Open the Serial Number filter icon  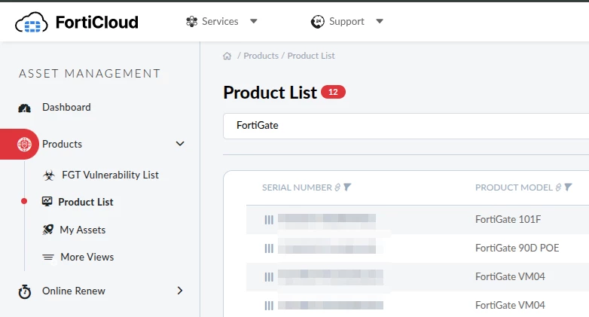[x=347, y=187]
